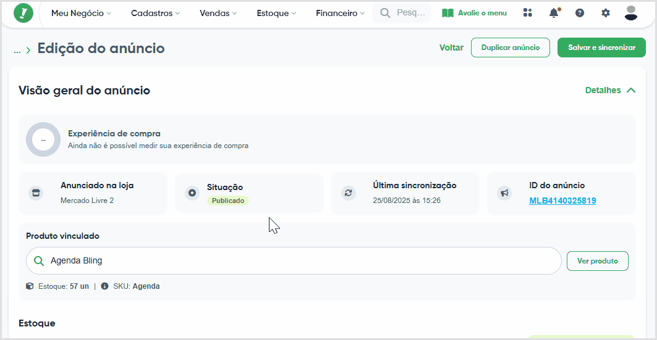The image size is (657, 340).
Task: Open the settings gear icon
Action: coord(606,13)
